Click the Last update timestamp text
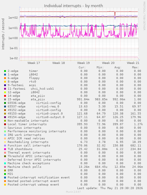The image size is (147, 195). point(110,188)
